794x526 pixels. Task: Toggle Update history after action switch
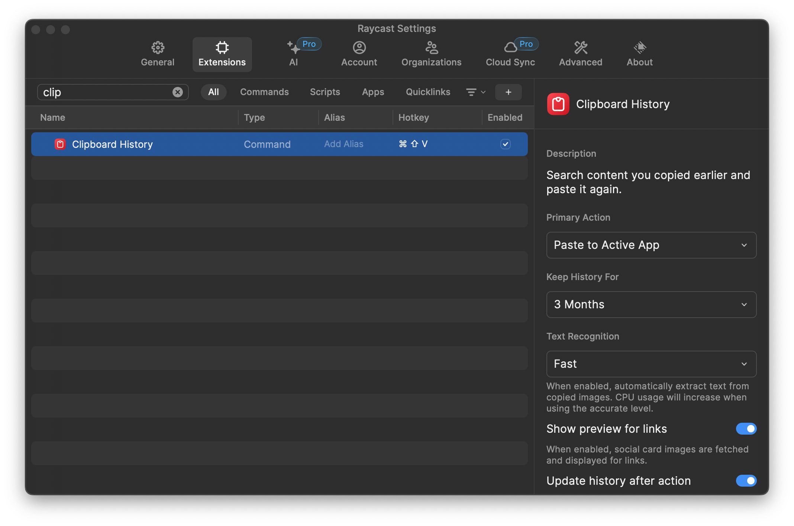point(746,481)
